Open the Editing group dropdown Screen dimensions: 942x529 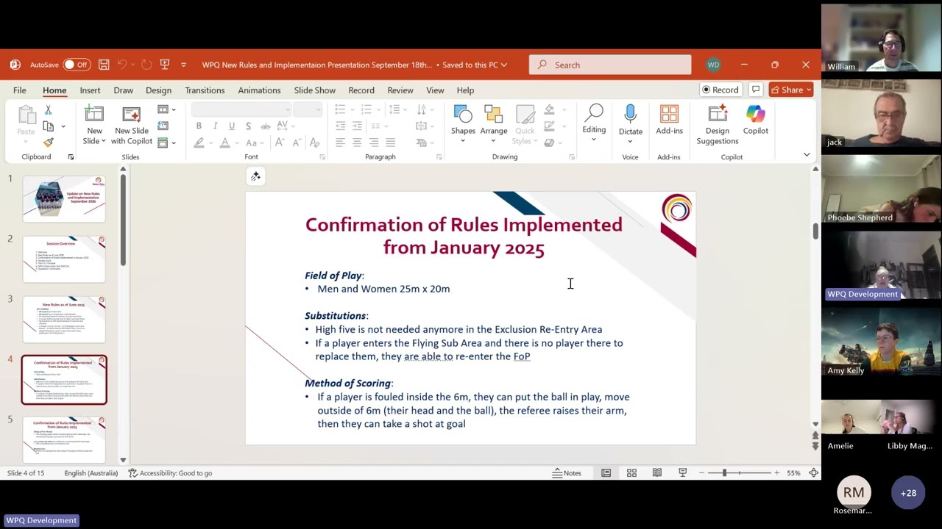(x=594, y=123)
